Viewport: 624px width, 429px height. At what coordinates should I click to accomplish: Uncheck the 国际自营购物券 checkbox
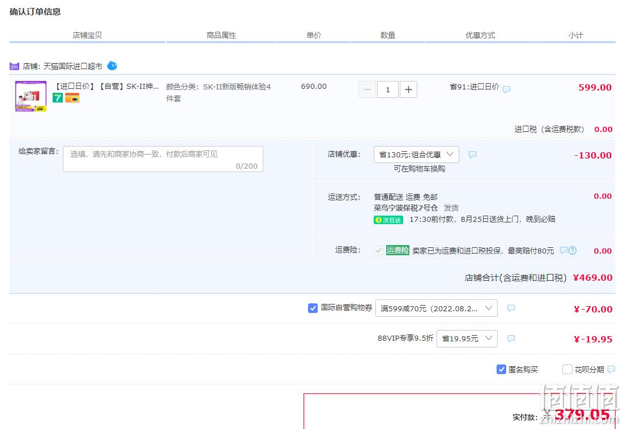coord(313,308)
